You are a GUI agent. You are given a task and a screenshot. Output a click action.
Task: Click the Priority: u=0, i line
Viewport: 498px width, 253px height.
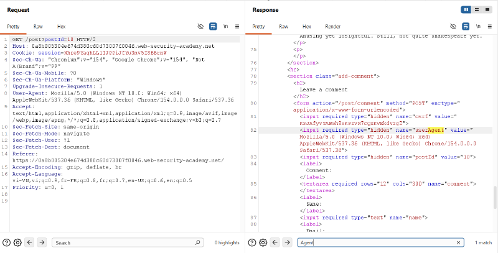pos(38,187)
